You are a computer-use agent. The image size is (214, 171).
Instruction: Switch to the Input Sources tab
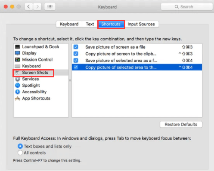[141, 24]
